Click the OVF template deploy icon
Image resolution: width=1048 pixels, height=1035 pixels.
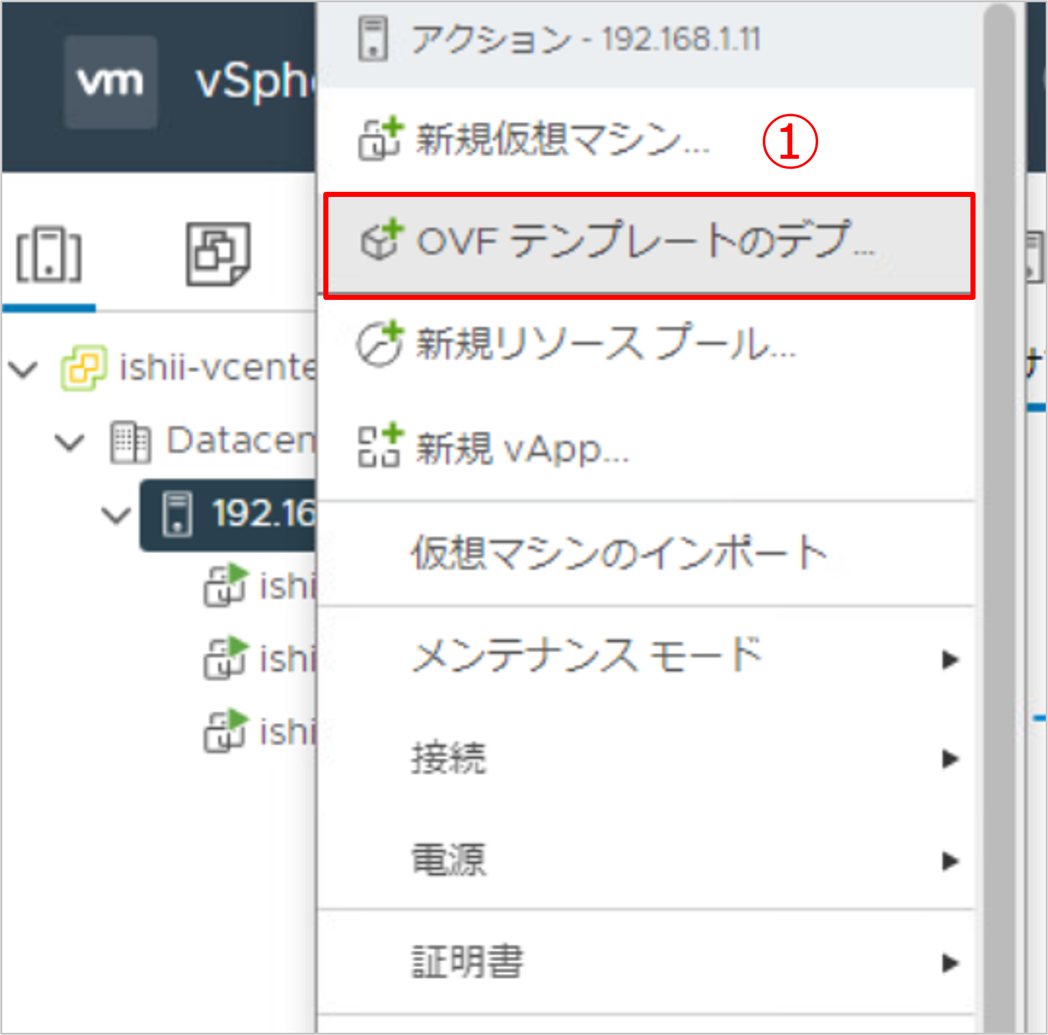(x=381, y=240)
